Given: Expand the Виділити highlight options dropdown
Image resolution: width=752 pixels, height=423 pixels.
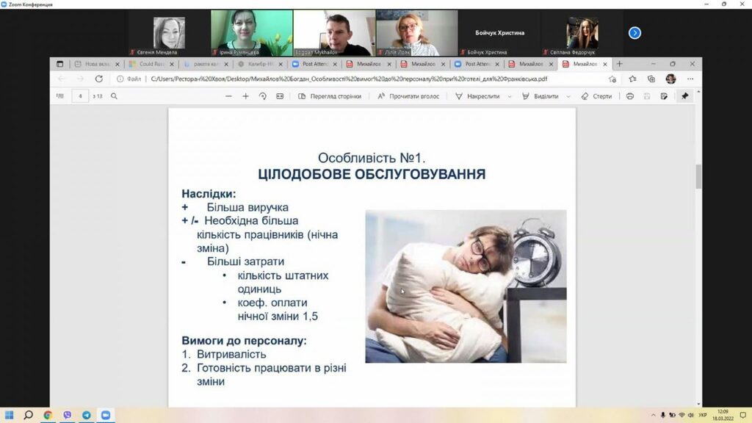Looking at the screenshot, I should (x=568, y=96).
